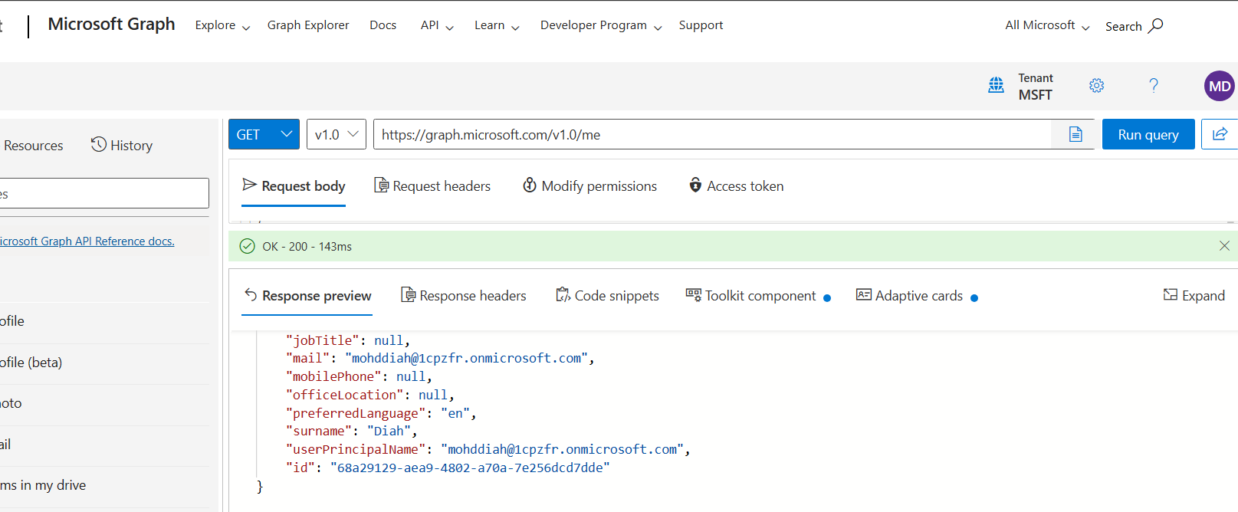This screenshot has width=1238, height=512.
Task: Click the sample queries search box
Action: (x=104, y=193)
